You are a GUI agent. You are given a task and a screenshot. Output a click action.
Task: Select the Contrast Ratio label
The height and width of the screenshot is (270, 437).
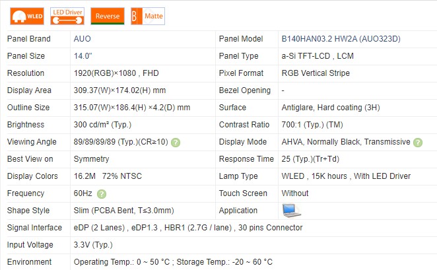point(244,125)
